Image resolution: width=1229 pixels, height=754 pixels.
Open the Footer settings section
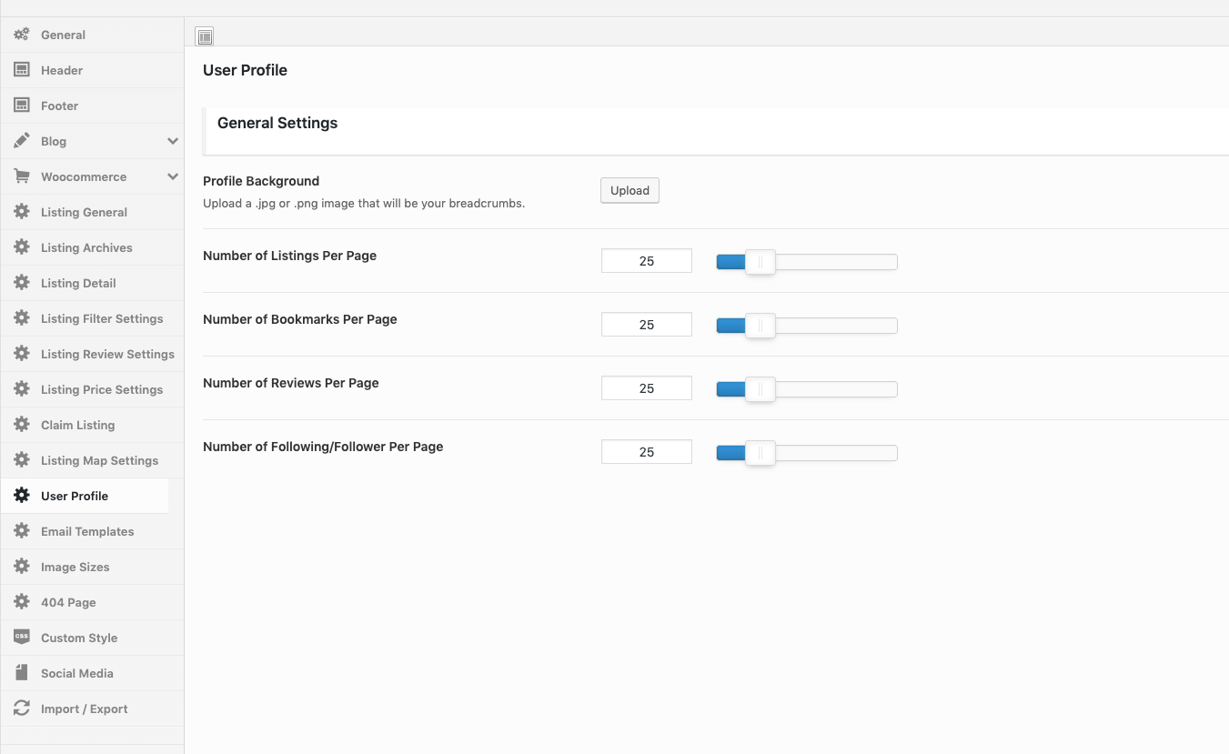point(59,106)
